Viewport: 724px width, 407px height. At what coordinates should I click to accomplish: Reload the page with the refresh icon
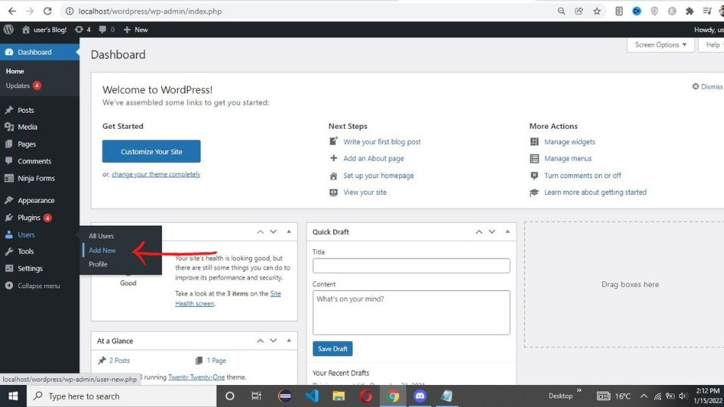click(47, 11)
